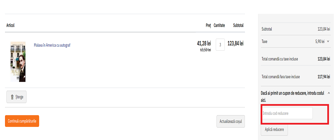335x140 pixels.
Task: Click the discounted price 41,28 lei
Action: 204,43
